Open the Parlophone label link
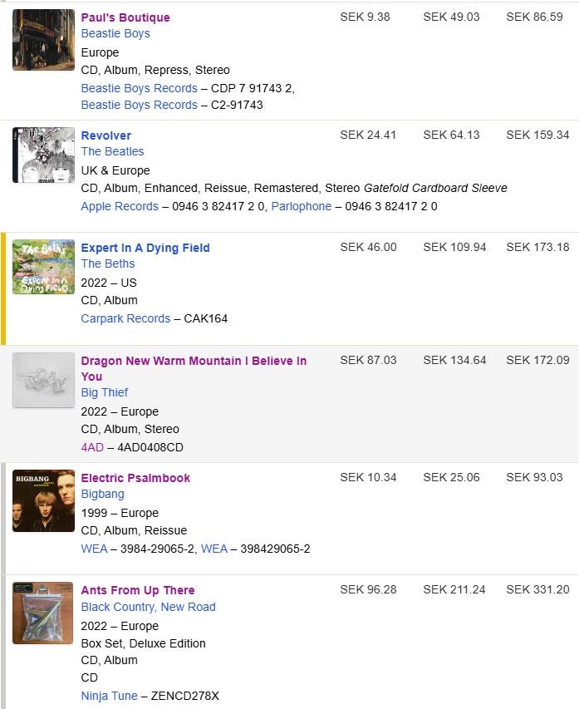The height and width of the screenshot is (709, 579). [x=301, y=206]
